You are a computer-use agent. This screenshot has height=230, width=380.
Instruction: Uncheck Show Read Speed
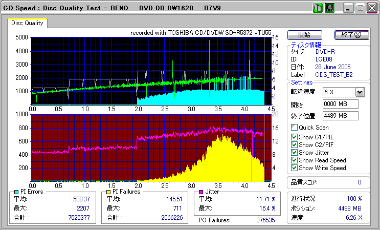pyautogui.click(x=294, y=160)
